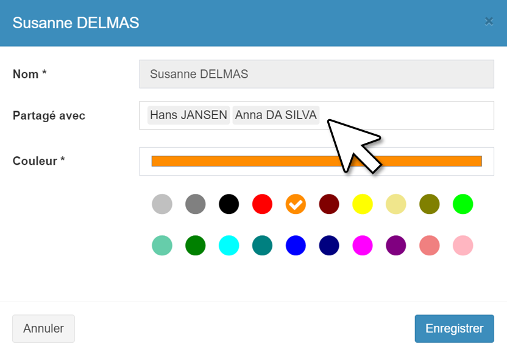Click the Enregistrer button
The image size is (507, 355).
454,329
